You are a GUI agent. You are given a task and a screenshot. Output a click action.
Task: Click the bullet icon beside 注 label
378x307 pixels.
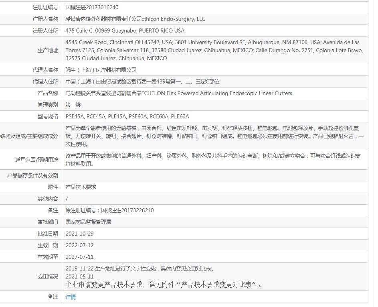point(50,297)
